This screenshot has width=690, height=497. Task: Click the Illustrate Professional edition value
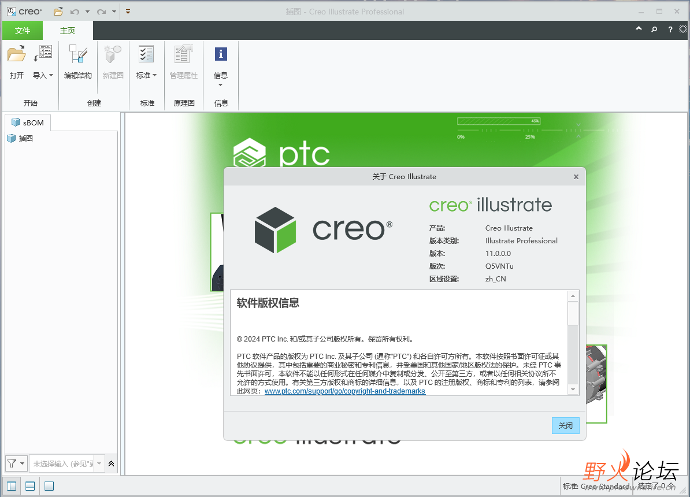coord(521,241)
